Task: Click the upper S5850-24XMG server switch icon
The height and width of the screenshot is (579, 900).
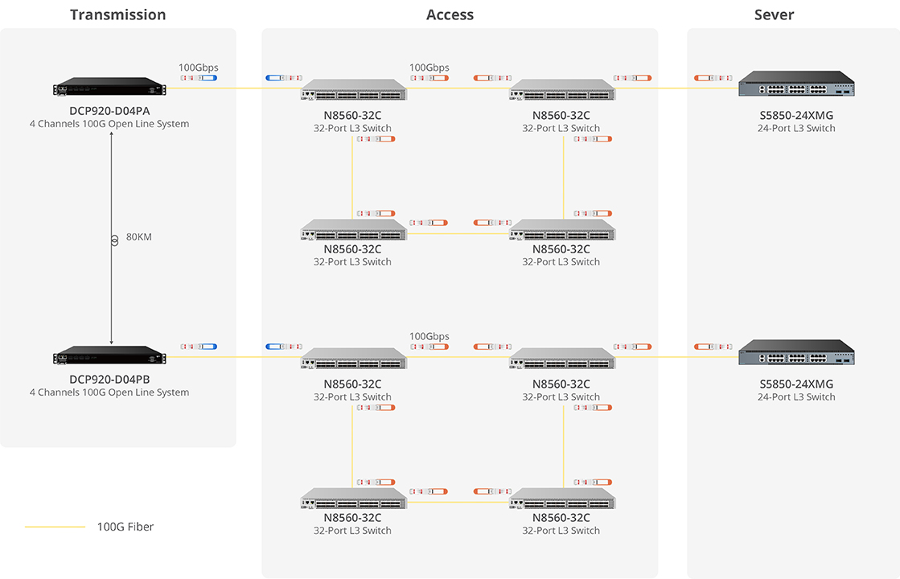Action: [796, 84]
